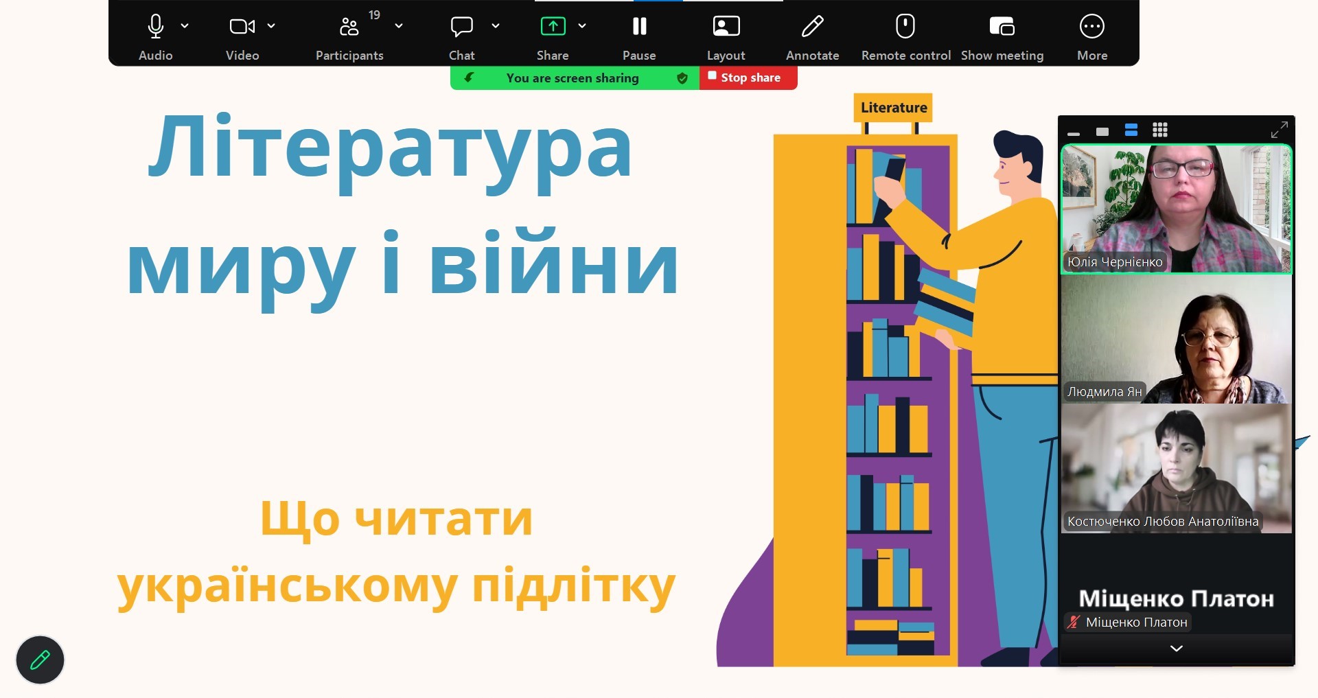Screen dimensions: 1318x698
Task: Expand the video panel to full size
Action: coord(1279,130)
